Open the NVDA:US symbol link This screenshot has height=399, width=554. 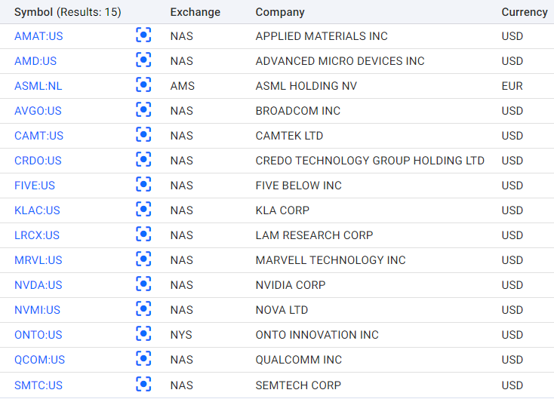[x=38, y=285]
